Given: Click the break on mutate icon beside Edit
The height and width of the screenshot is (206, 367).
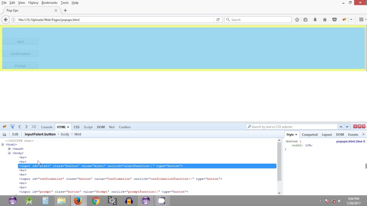Looking at the screenshot, I should [4, 134].
